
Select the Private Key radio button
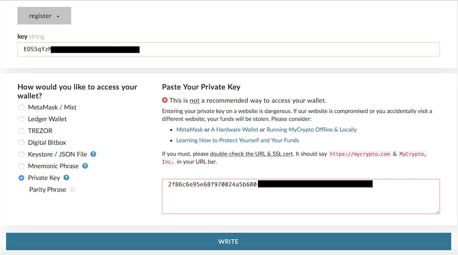(x=21, y=178)
